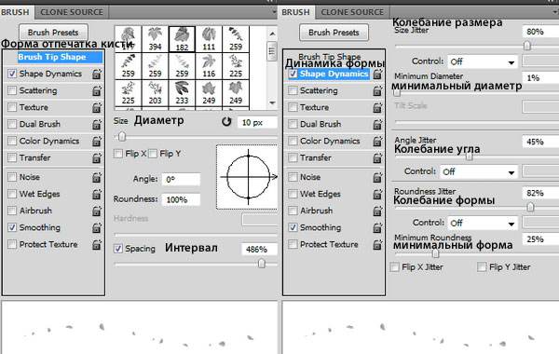Click lock icon for Shape Dynamics, right panel

[377, 74]
